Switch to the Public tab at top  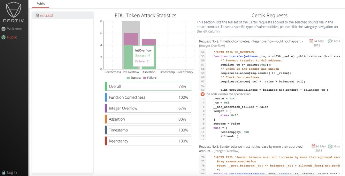pos(41,4)
